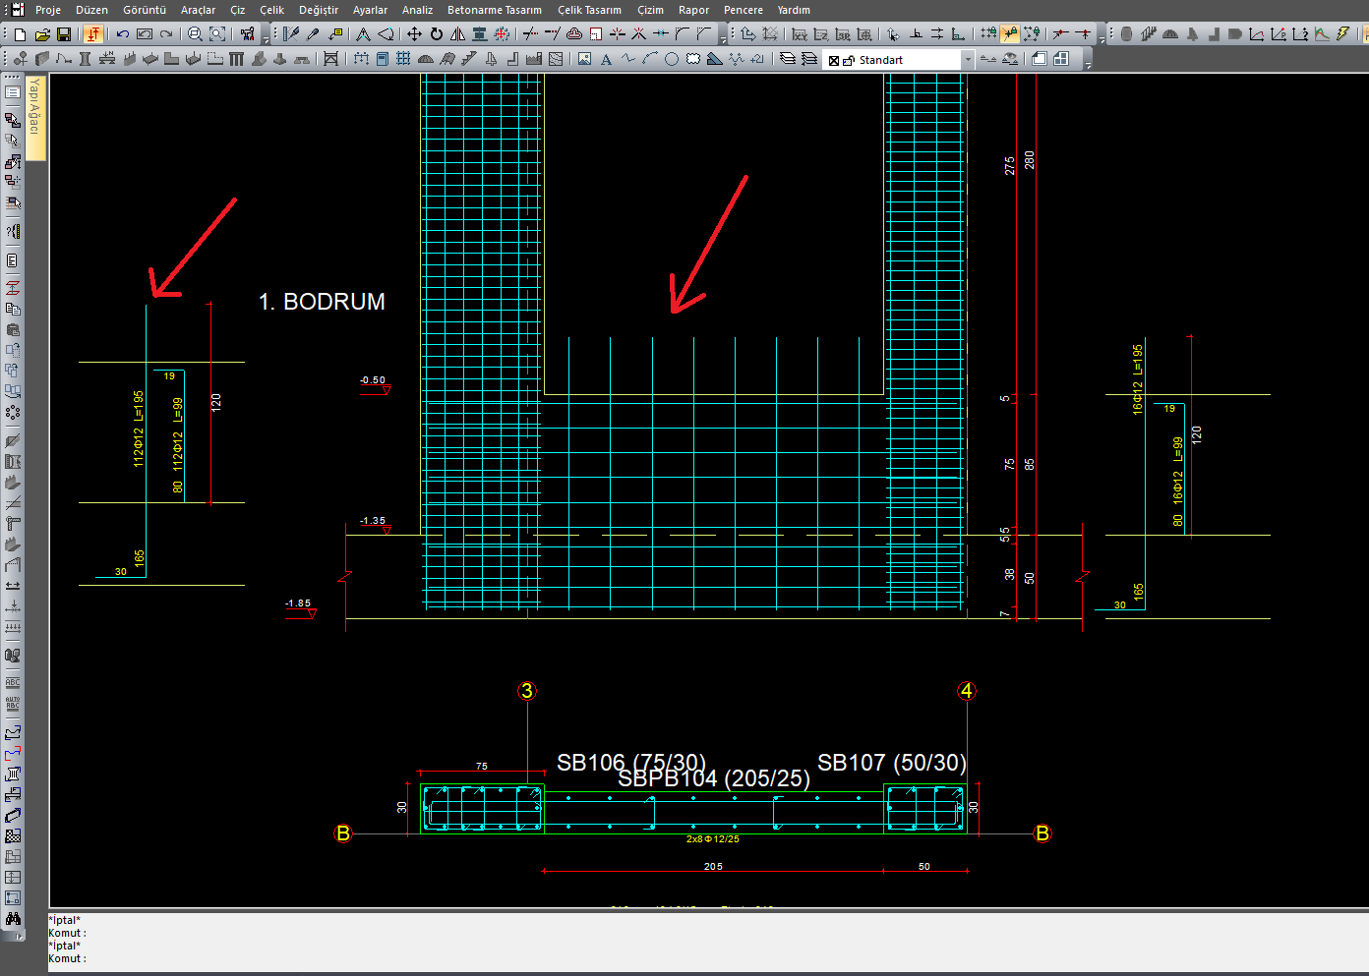Screen dimensions: 1369x976
Task: Open the Rapor menu
Action: point(693,10)
